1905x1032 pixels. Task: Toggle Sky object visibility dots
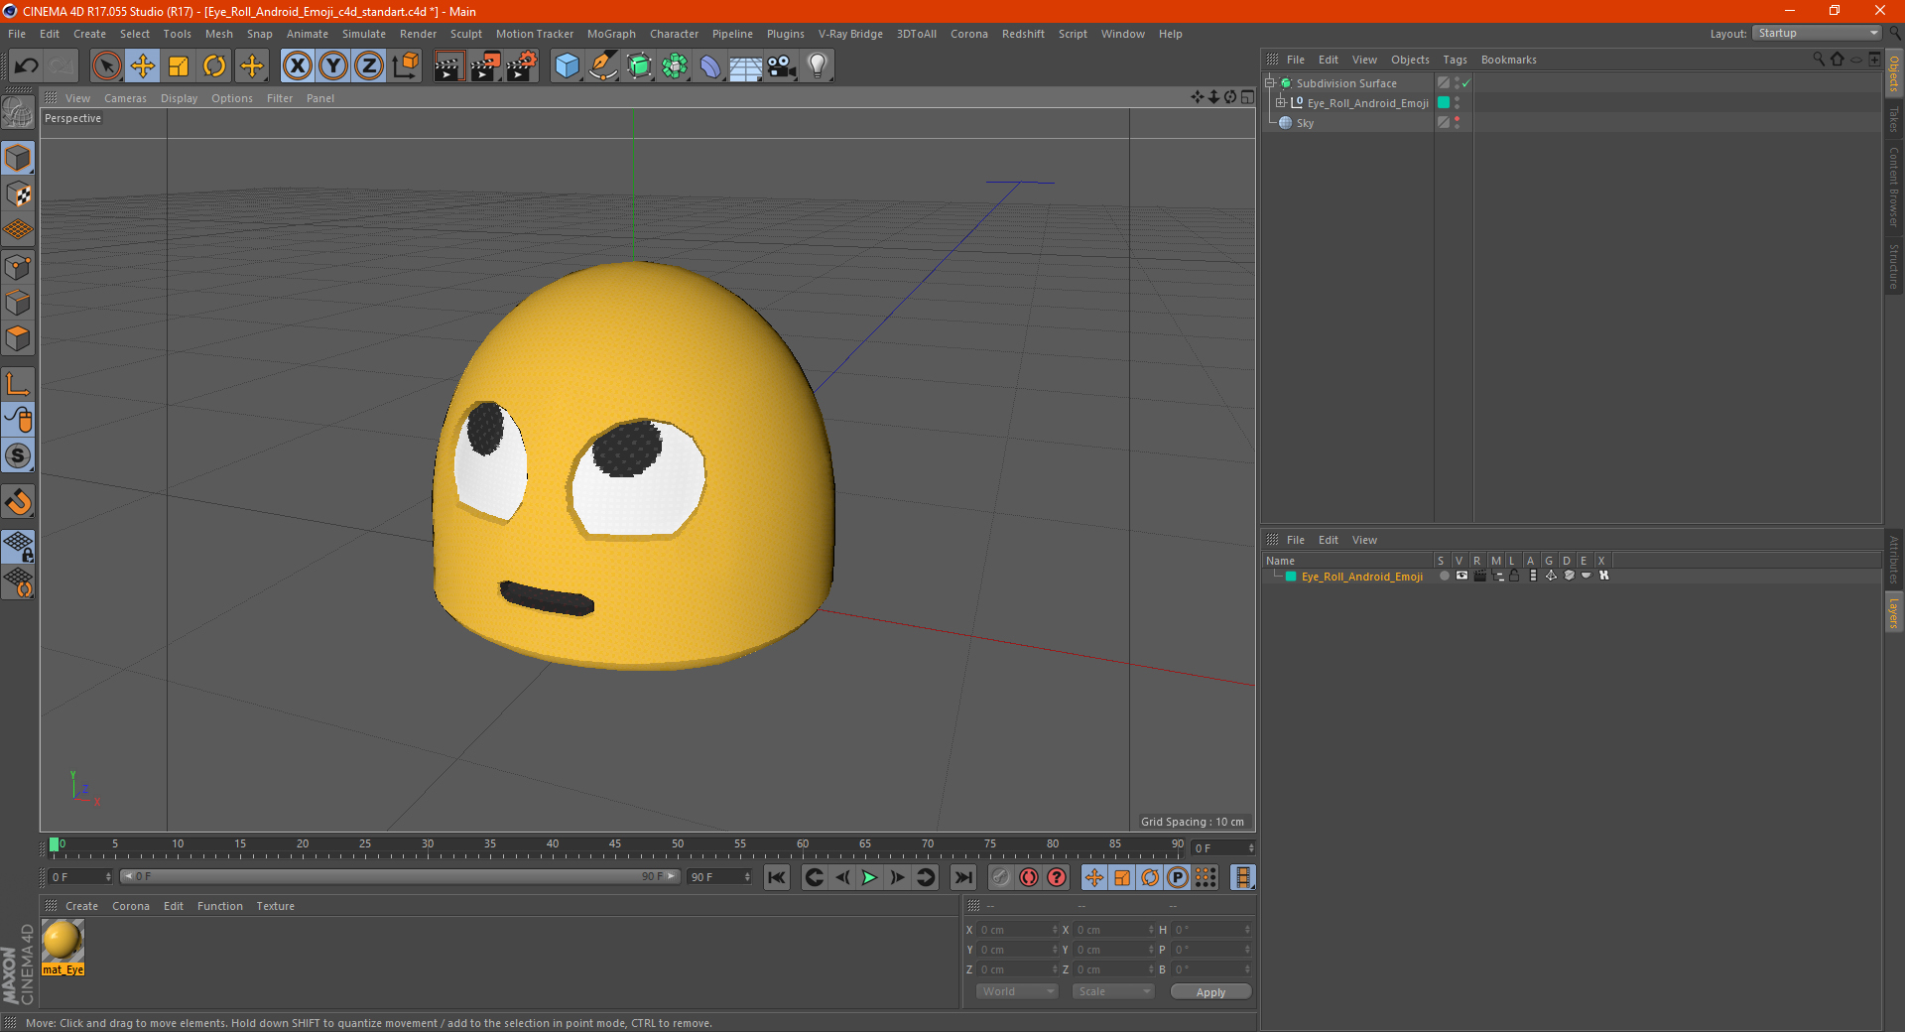pyautogui.click(x=1457, y=122)
